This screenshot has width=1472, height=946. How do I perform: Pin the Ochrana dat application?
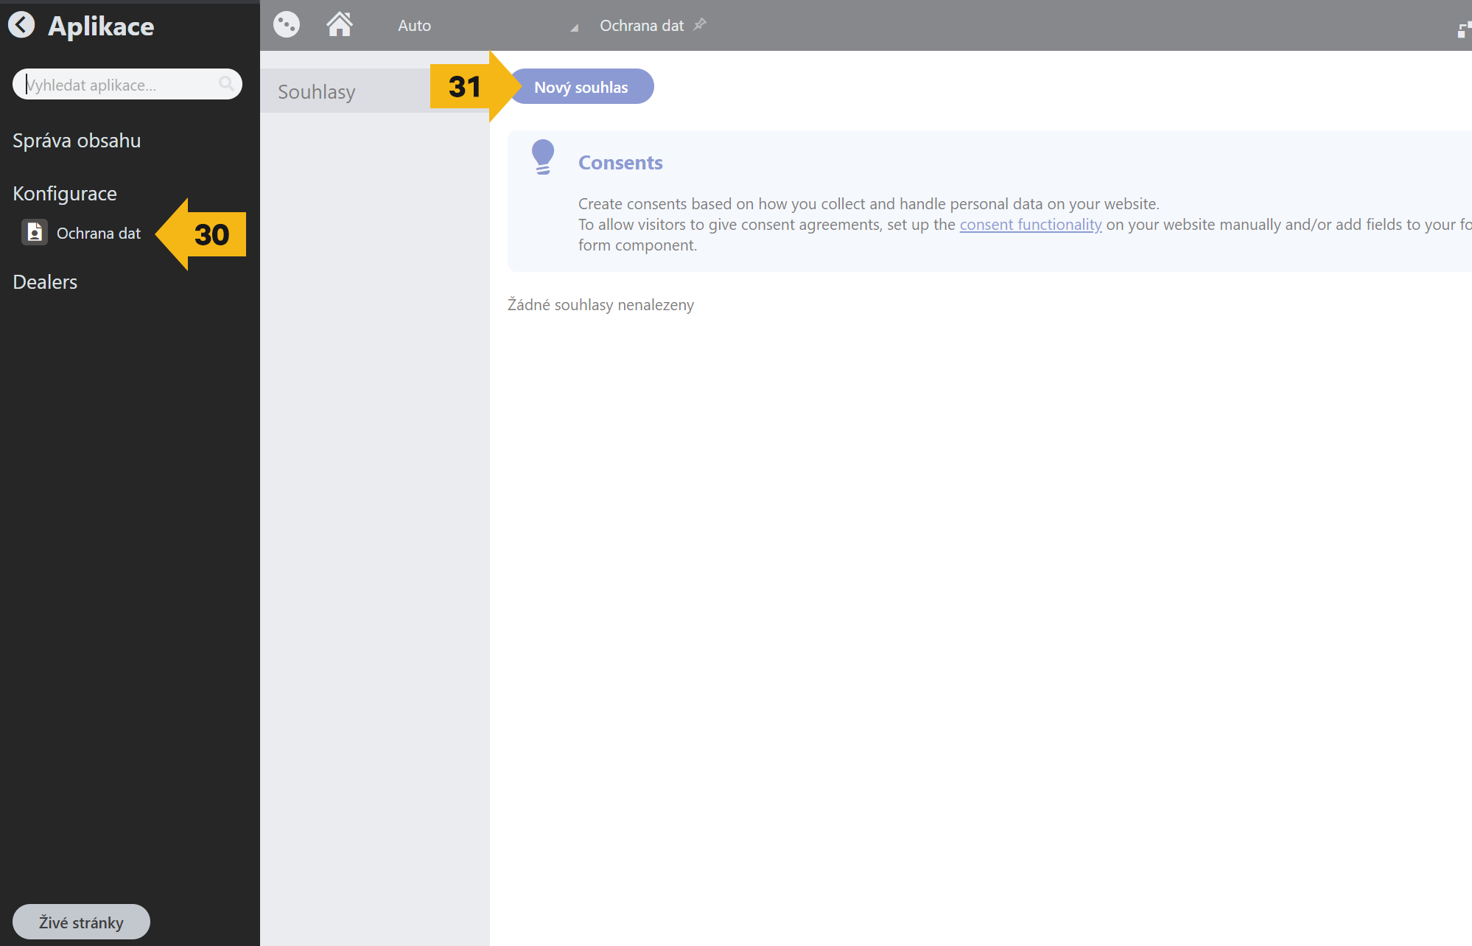point(700,24)
